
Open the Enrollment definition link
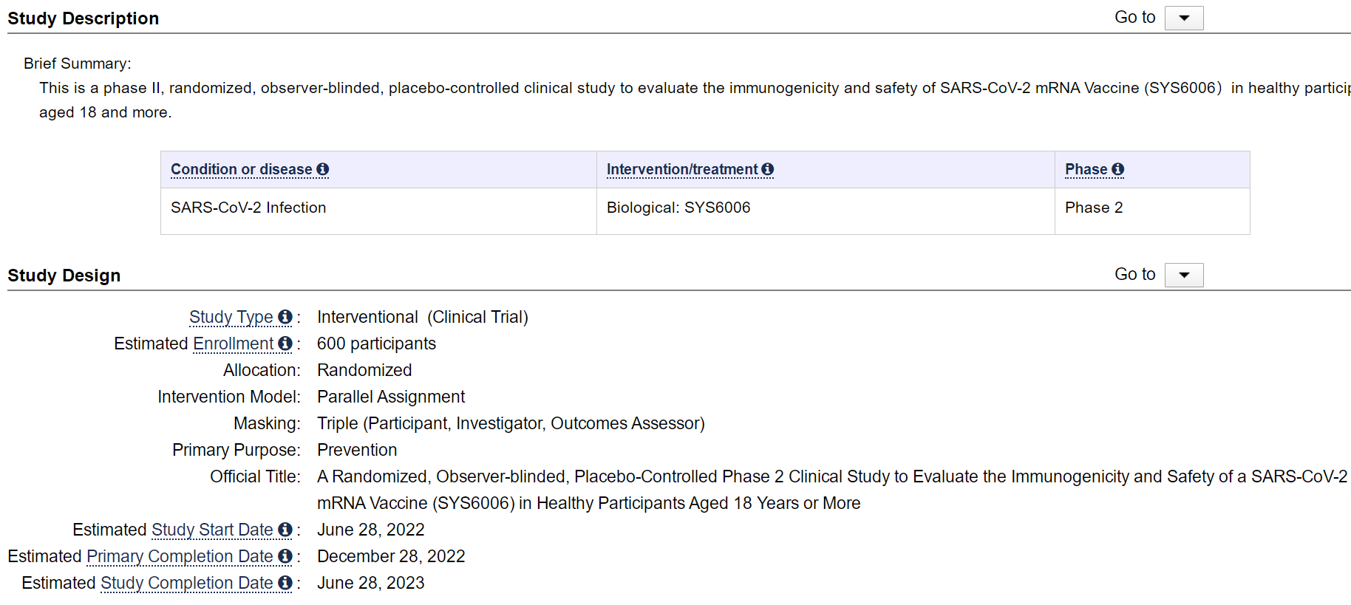click(x=233, y=343)
